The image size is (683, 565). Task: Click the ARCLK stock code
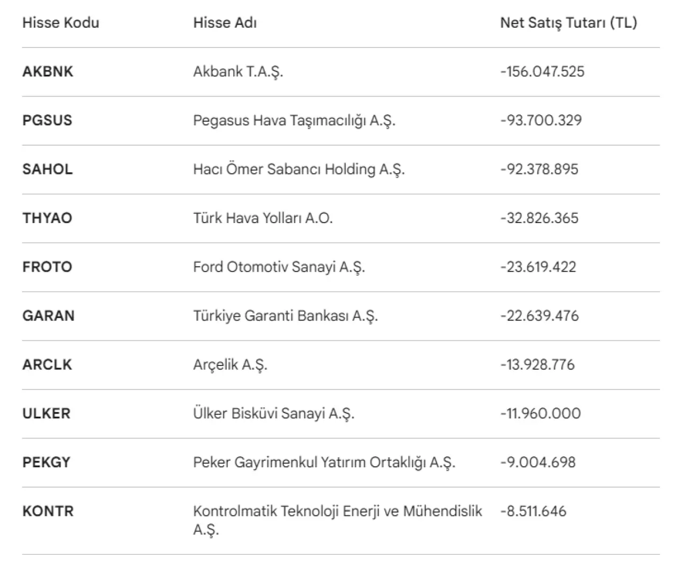click(x=47, y=364)
